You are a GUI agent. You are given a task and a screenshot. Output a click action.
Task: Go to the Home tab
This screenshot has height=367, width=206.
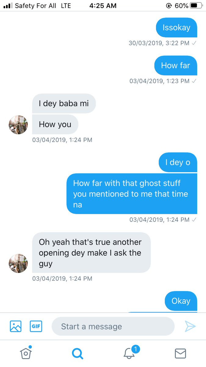(x=26, y=353)
